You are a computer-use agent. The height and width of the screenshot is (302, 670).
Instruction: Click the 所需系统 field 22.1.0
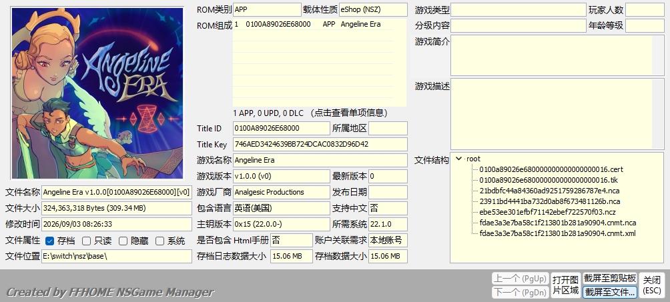pyautogui.click(x=388, y=224)
